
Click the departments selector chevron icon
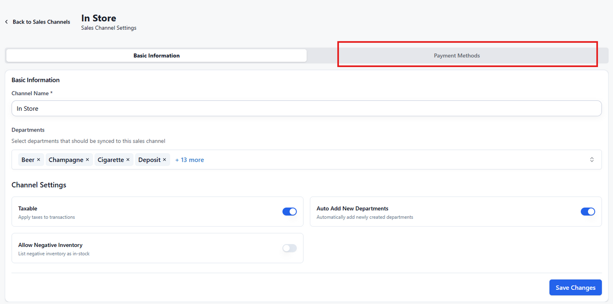pos(592,159)
